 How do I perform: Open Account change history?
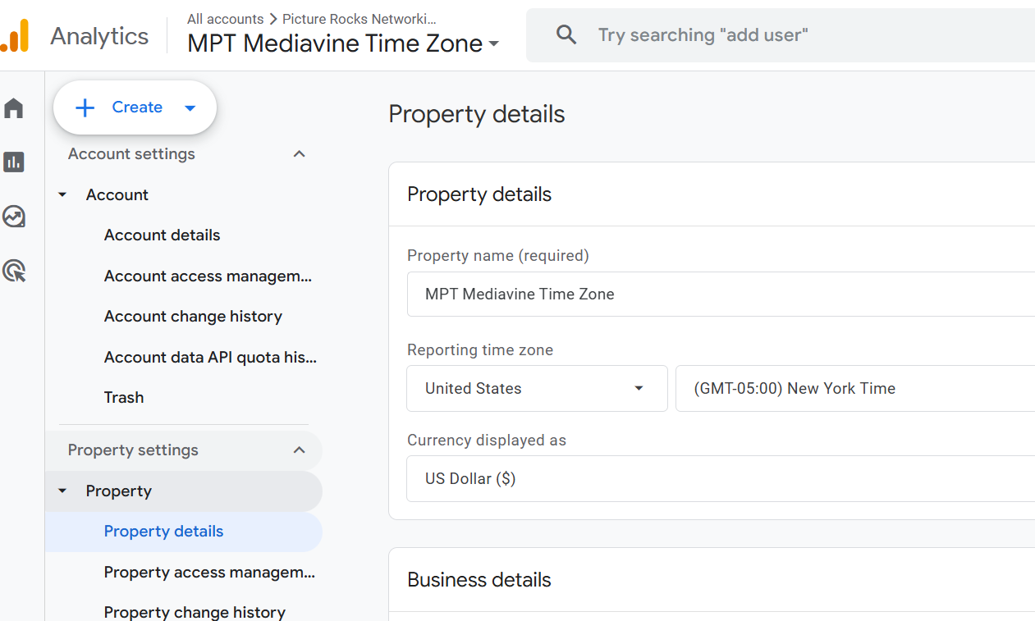click(x=193, y=317)
